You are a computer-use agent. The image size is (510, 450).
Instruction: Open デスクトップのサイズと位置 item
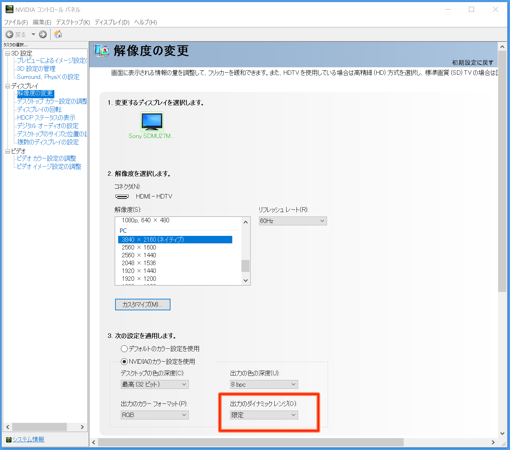click(52, 134)
